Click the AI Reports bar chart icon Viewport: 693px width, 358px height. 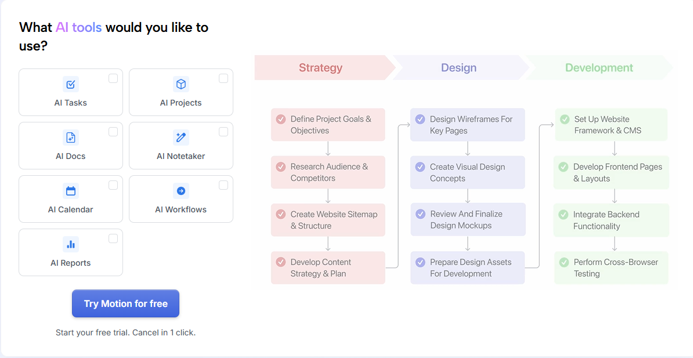click(x=71, y=244)
